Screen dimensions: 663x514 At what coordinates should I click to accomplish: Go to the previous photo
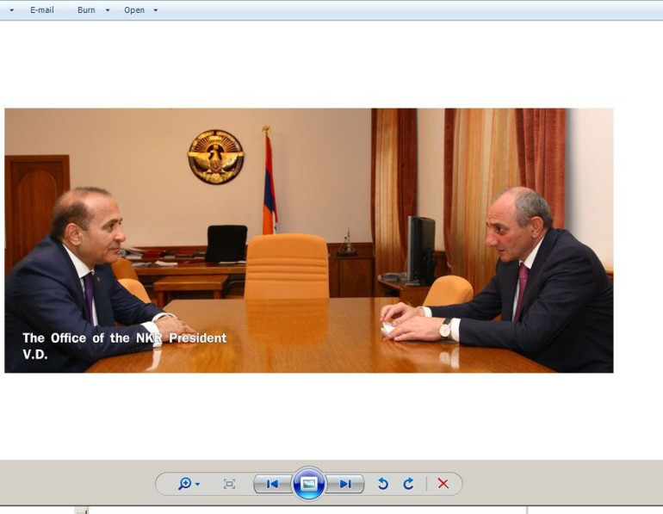pos(272,484)
